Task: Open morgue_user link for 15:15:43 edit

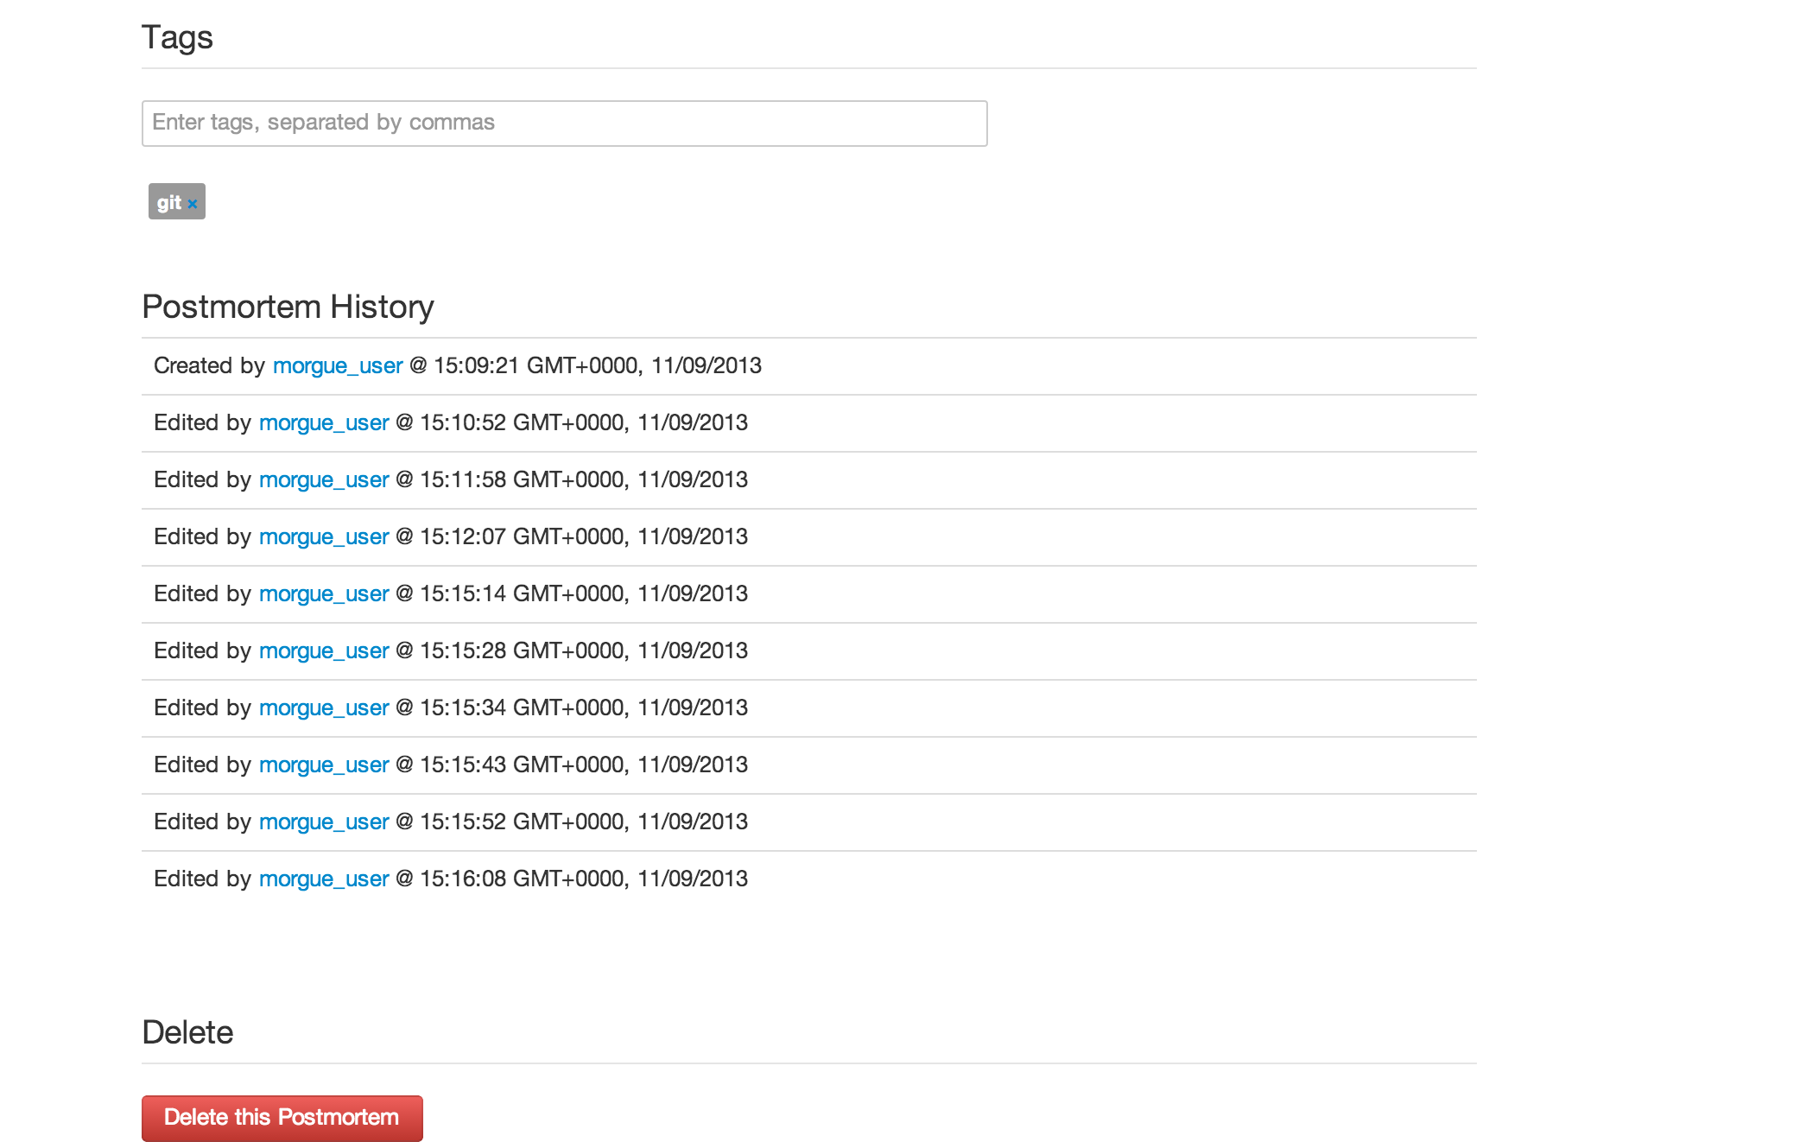Action: (324, 765)
